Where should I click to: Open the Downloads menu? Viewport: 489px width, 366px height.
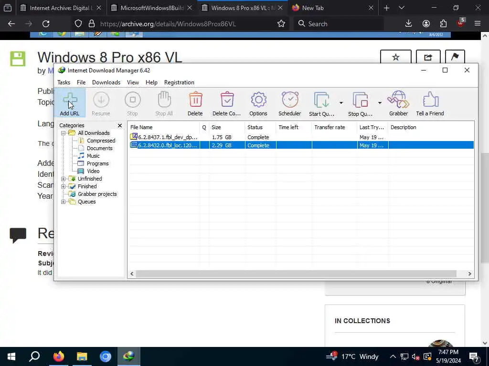point(106,82)
